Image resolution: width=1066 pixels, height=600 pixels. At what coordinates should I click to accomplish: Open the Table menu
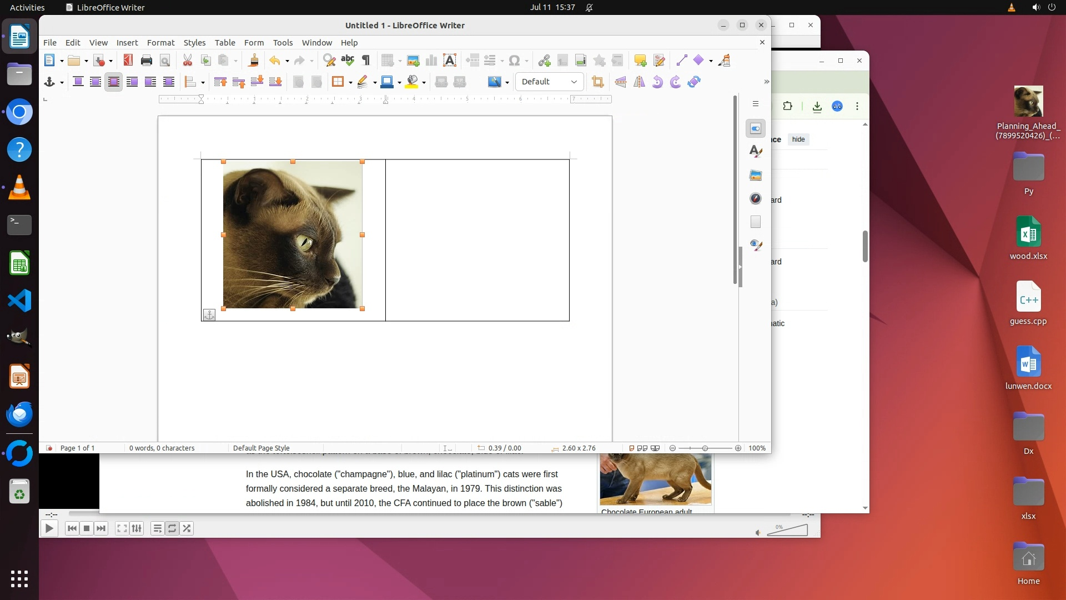(225, 43)
